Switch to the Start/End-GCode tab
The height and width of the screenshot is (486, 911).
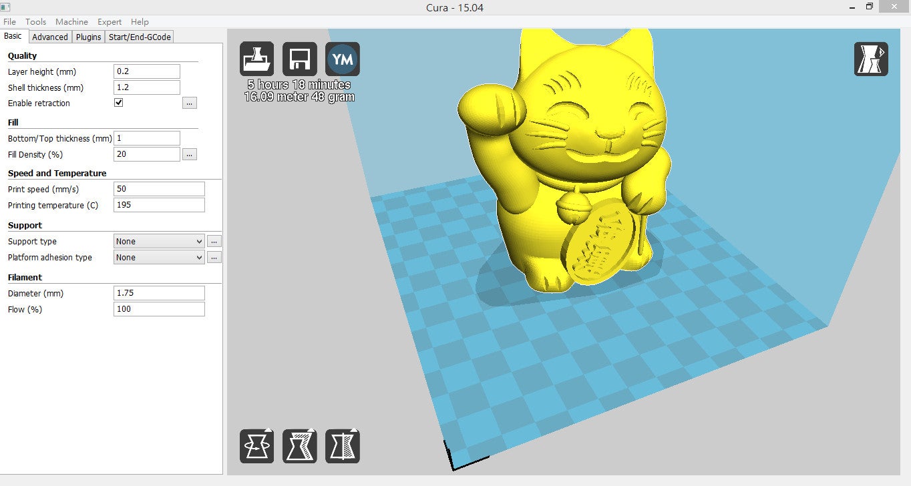(x=140, y=37)
